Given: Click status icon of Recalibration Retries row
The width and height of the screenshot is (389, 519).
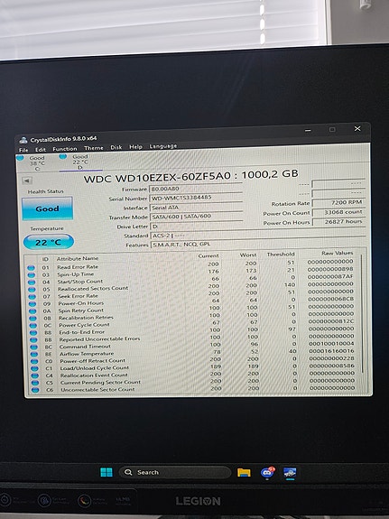Looking at the screenshot, I should click(x=33, y=319).
